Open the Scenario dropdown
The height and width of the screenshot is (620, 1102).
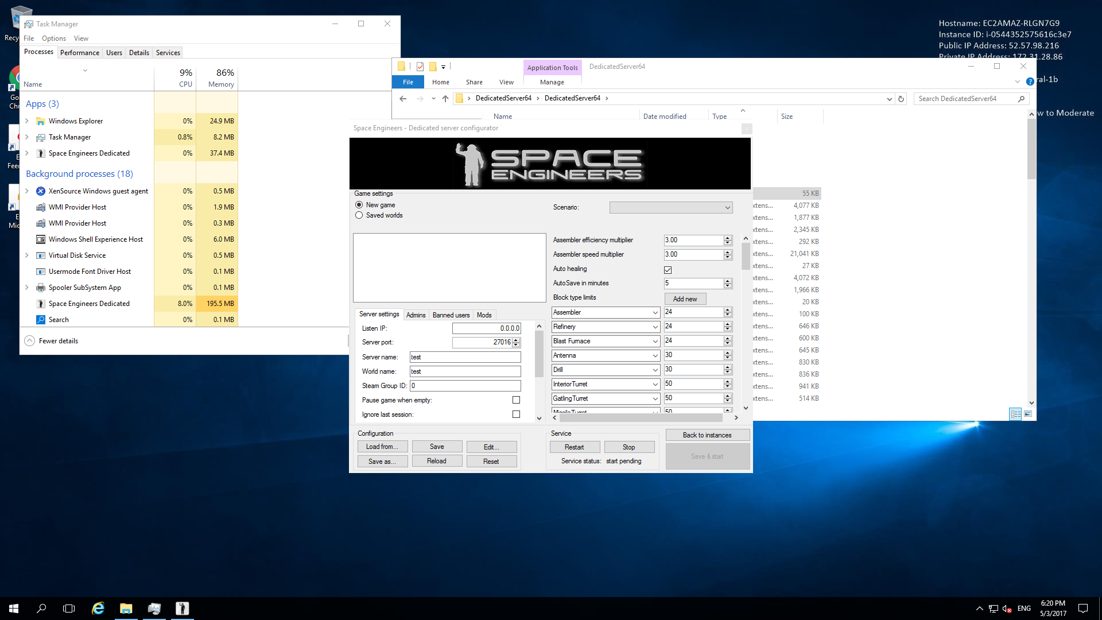coord(671,207)
